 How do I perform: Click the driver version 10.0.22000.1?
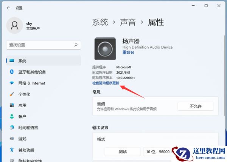click(x=126, y=78)
